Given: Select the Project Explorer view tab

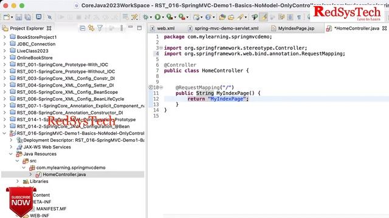Looking at the screenshot, I should click(27, 28).
